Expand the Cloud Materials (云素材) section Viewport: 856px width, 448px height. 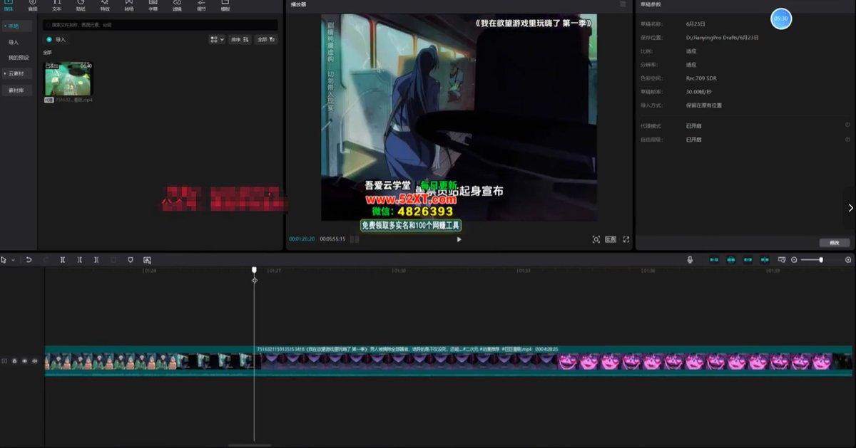[x=17, y=73]
